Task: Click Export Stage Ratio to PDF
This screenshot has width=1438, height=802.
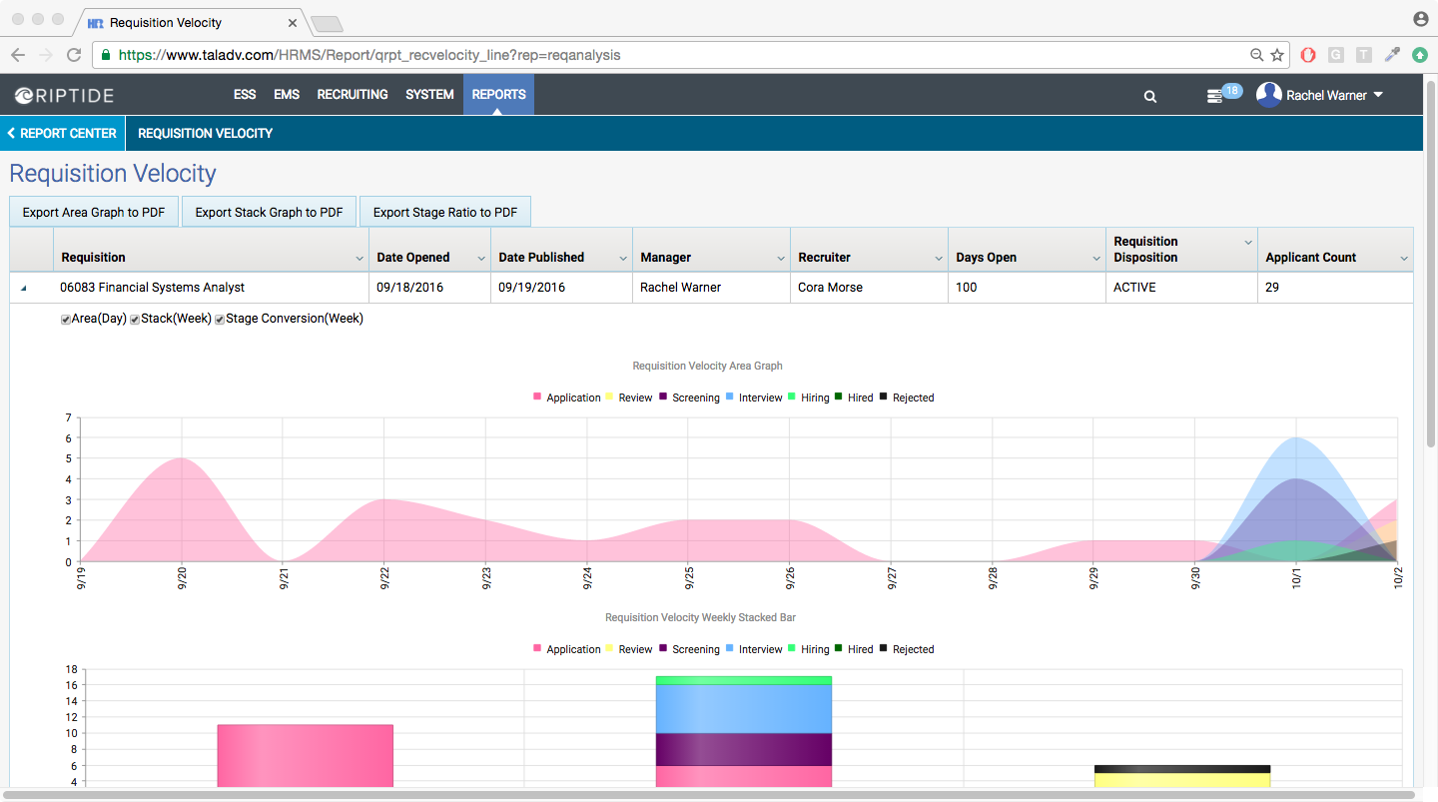Action: 445,212
